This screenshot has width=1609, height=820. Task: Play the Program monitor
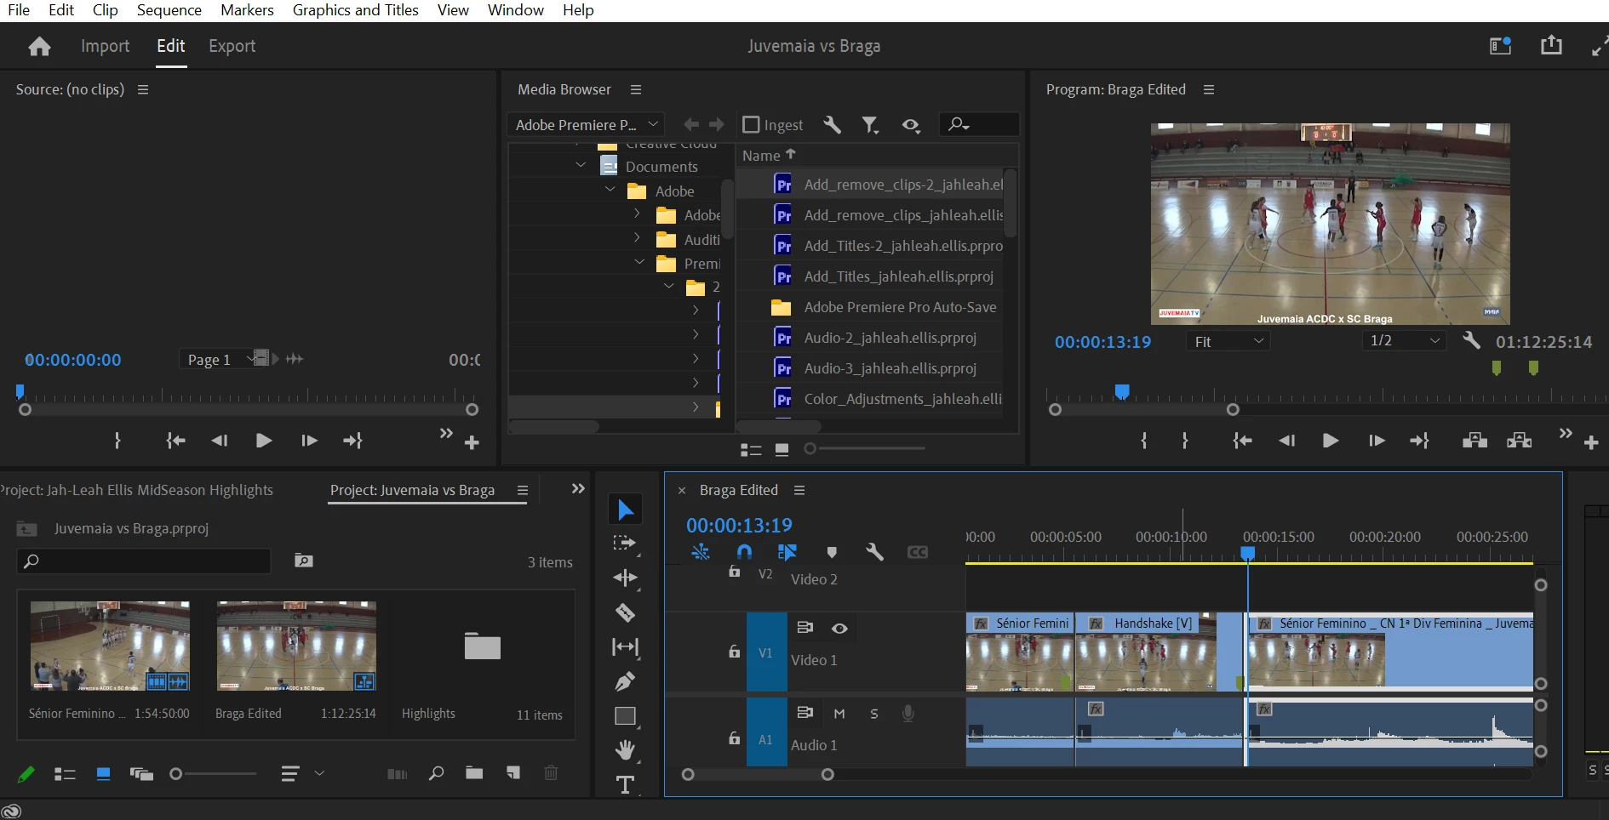1331,441
